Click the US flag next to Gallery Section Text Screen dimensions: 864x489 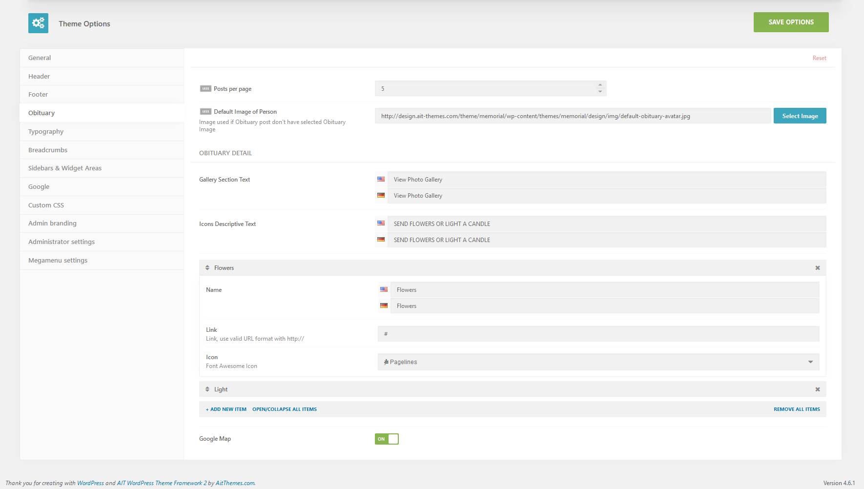tap(381, 179)
